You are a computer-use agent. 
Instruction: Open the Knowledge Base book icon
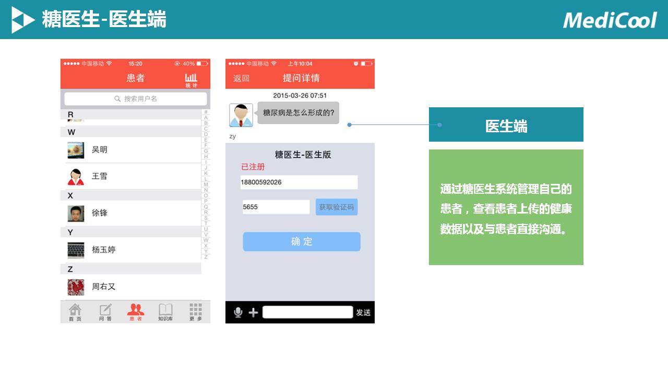165,312
